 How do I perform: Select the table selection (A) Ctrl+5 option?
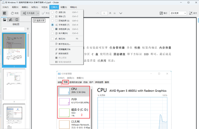coord(67,29)
